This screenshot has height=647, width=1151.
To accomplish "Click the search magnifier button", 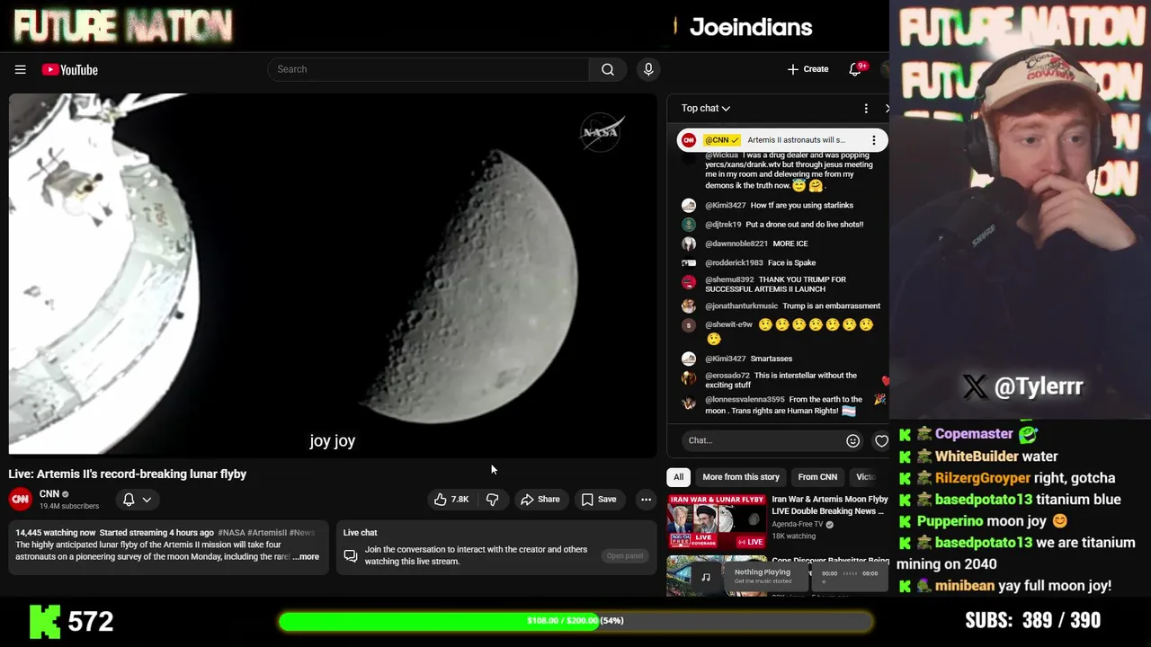I will tap(608, 69).
